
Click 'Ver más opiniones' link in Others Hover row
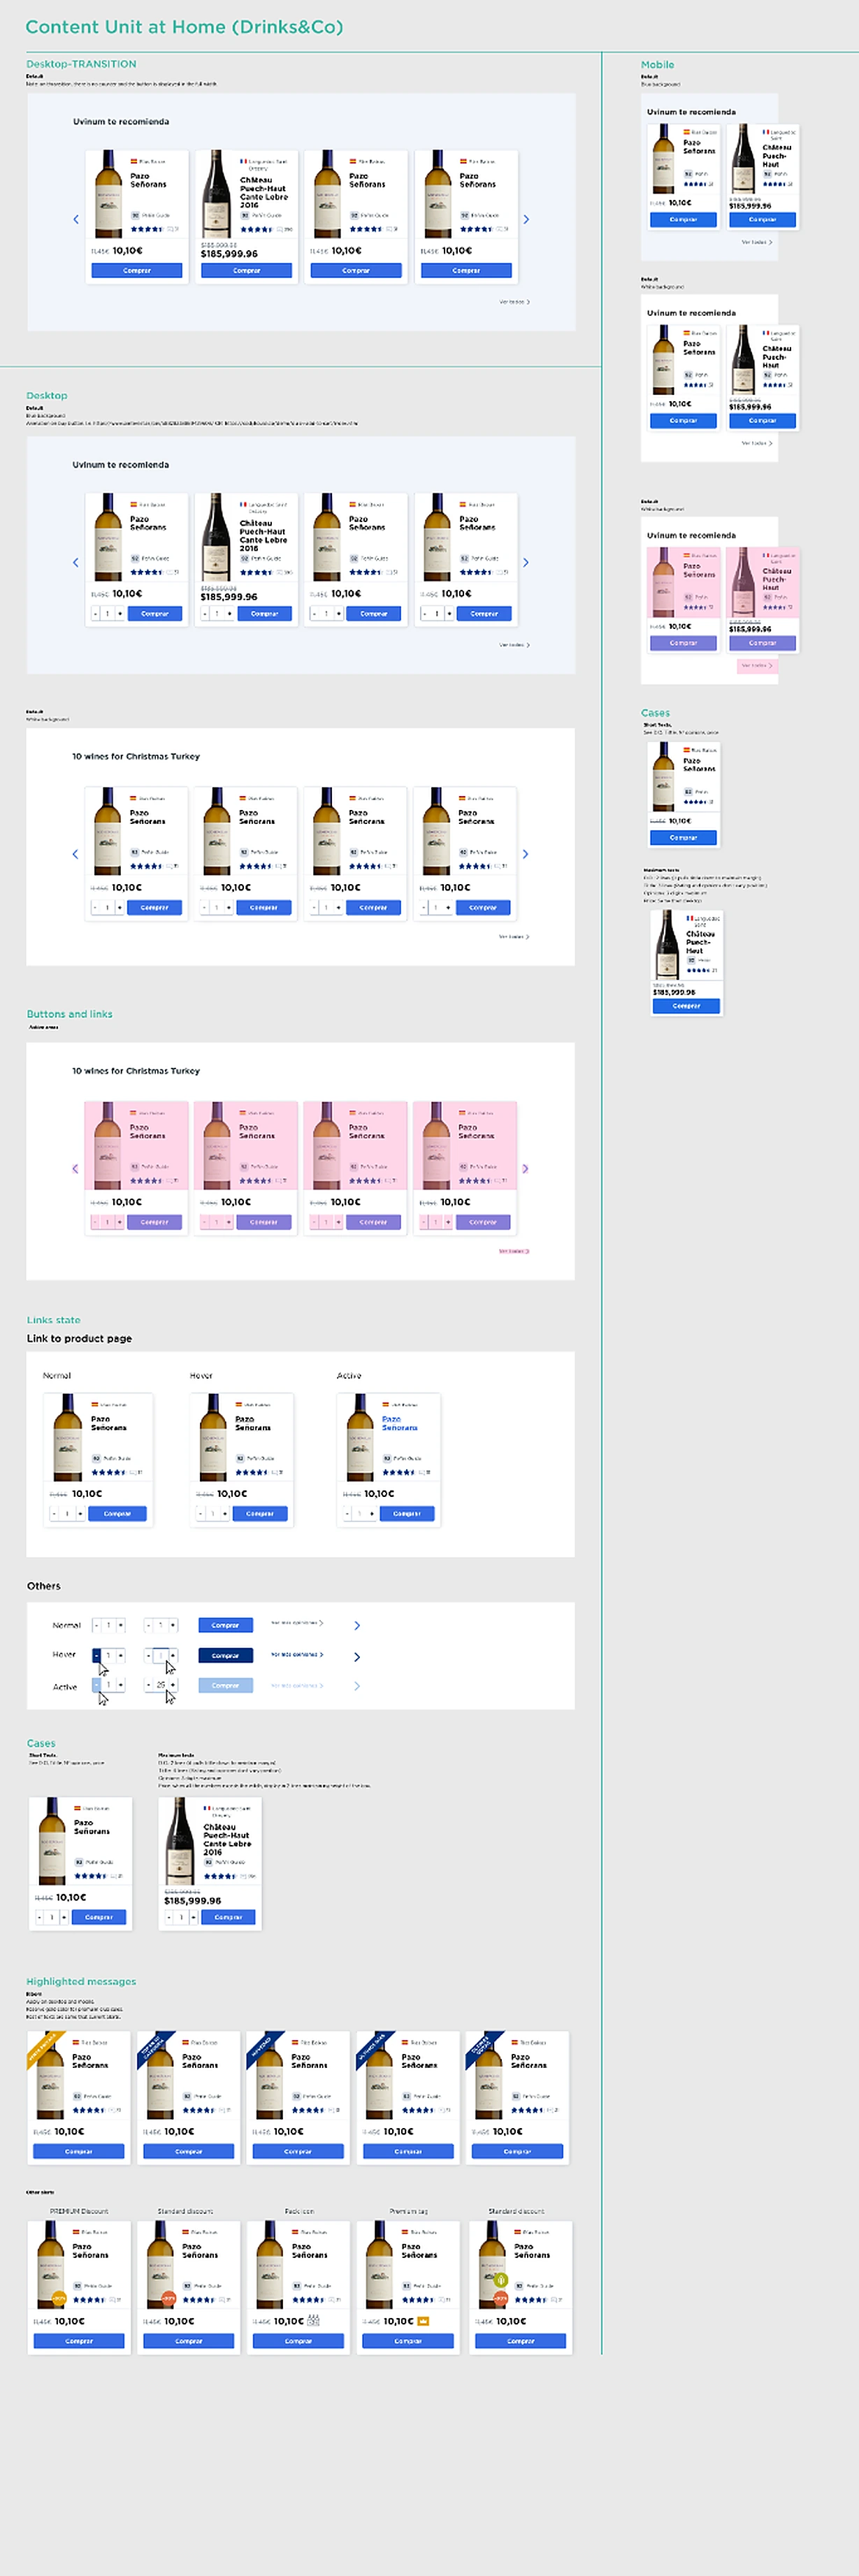[297, 1654]
